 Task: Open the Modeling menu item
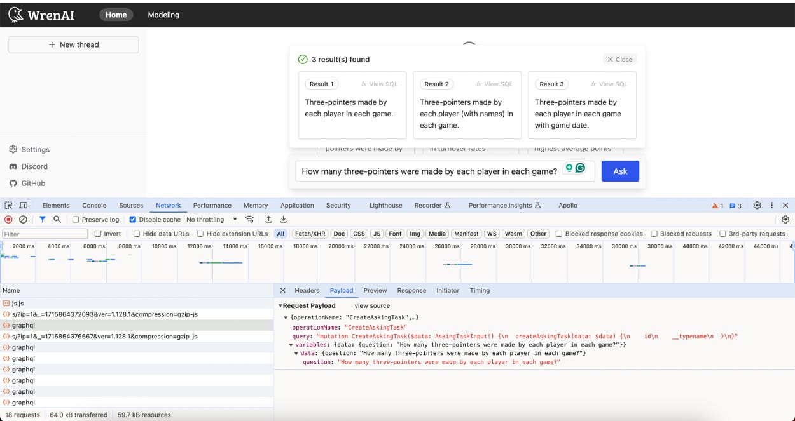point(163,15)
